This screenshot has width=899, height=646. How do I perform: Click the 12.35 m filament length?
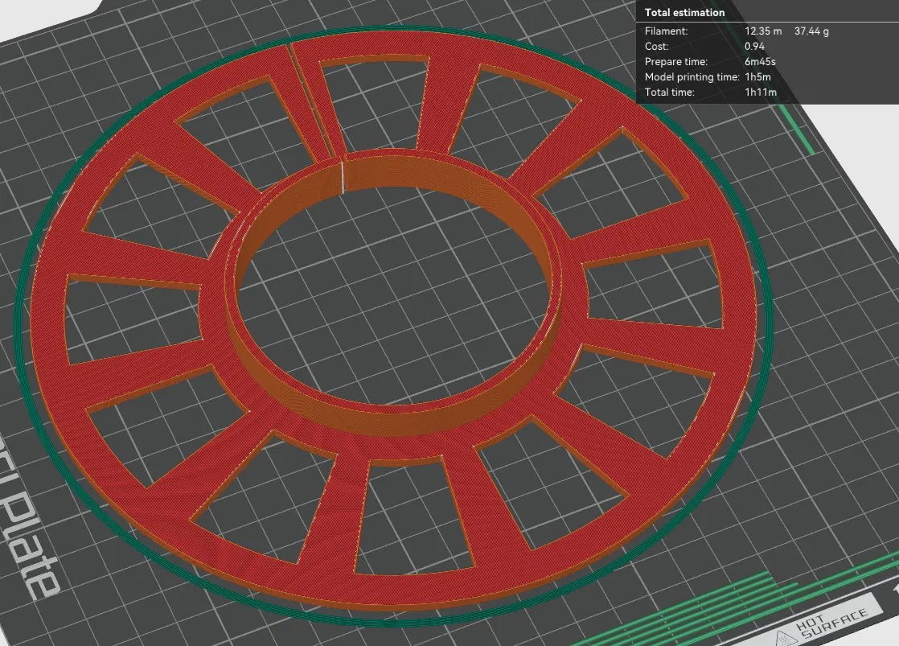(x=762, y=31)
